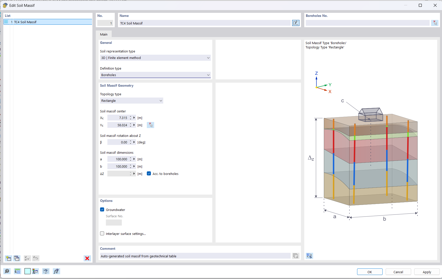The image size is (442, 279).
Task: Click the new soil massif icon
Action: tap(8, 258)
